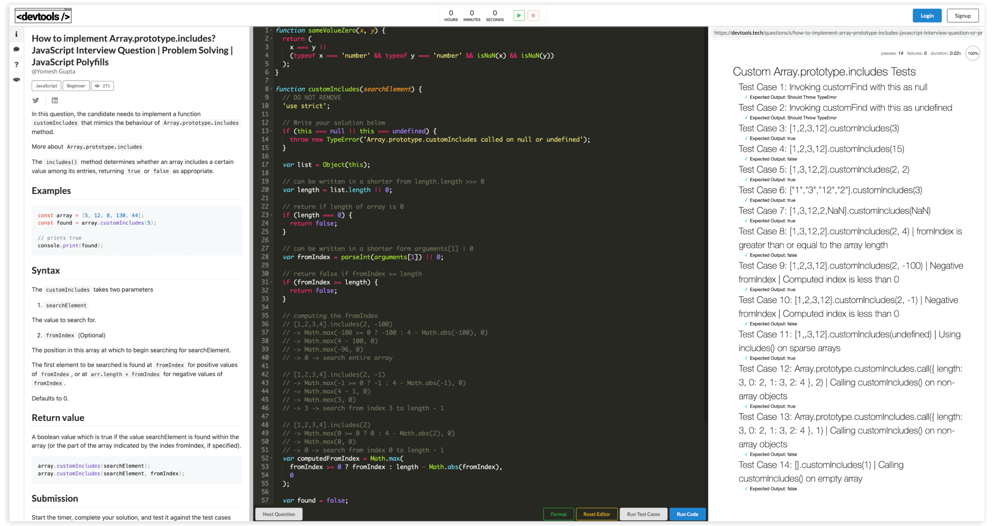Click the question title heading

pyautogui.click(x=133, y=50)
